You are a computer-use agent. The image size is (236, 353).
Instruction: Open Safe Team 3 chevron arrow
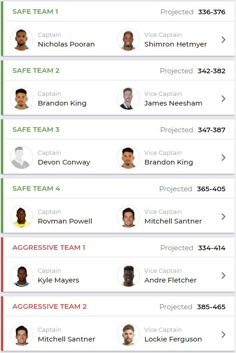[223, 158]
